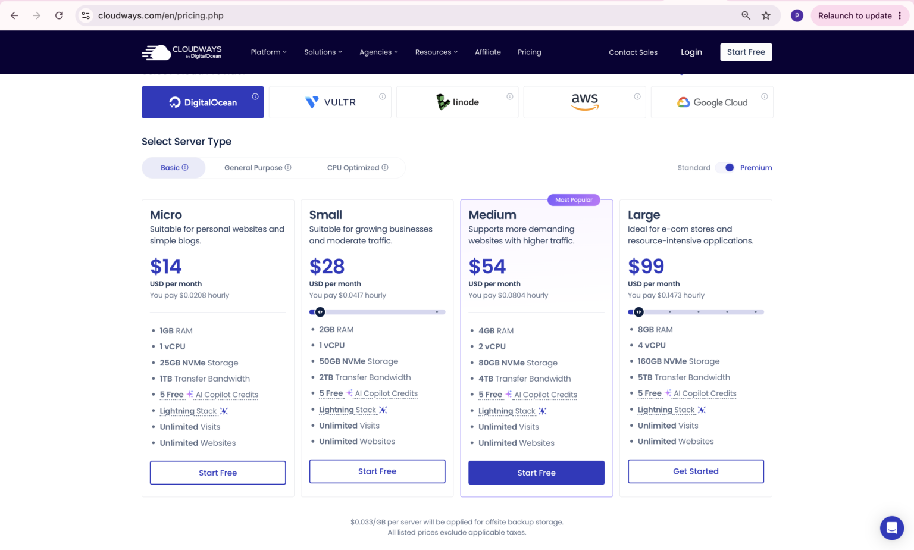Switch to the Basic server type tab
This screenshot has height=550, width=914.
tap(174, 168)
